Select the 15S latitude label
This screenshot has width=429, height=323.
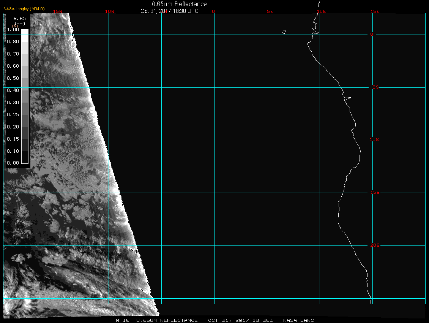(x=374, y=193)
